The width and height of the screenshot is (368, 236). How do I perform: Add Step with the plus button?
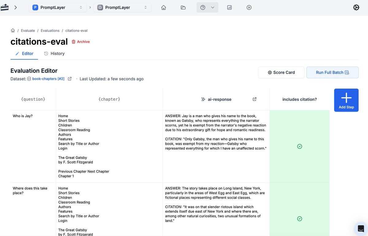346,100
